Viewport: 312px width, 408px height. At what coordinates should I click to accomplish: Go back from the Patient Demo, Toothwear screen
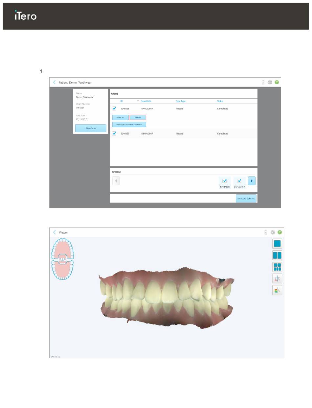click(x=54, y=82)
